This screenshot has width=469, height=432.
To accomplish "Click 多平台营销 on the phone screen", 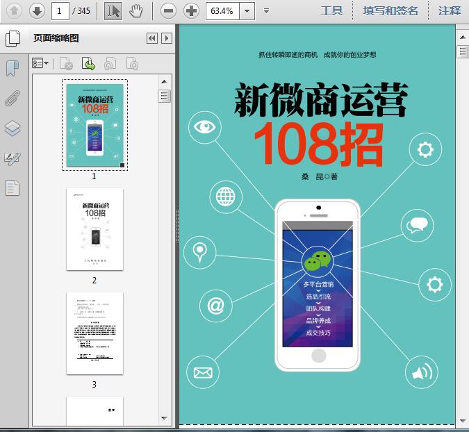I will (318, 284).
